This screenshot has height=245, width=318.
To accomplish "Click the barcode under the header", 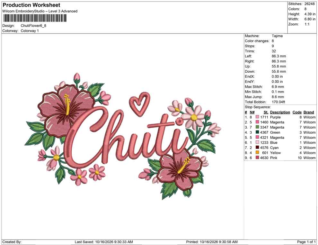I will point(35,18).
